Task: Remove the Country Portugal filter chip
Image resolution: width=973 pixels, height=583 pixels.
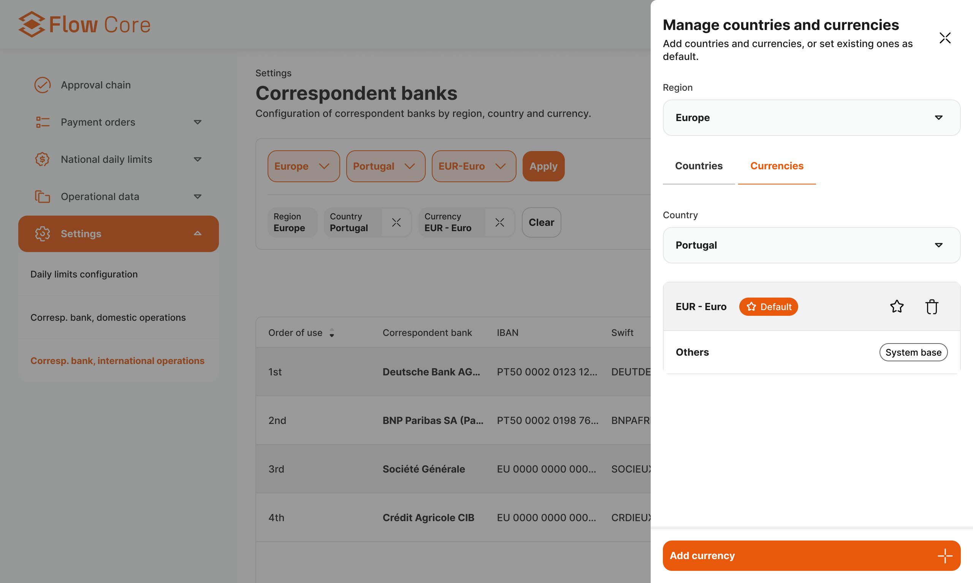Action: pyautogui.click(x=396, y=222)
